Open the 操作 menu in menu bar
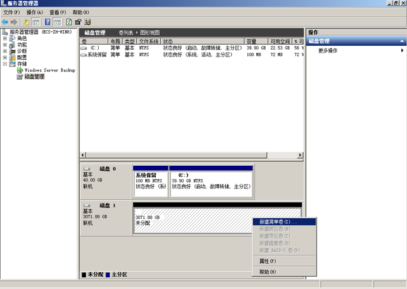This screenshot has height=289, width=407. (x=35, y=12)
